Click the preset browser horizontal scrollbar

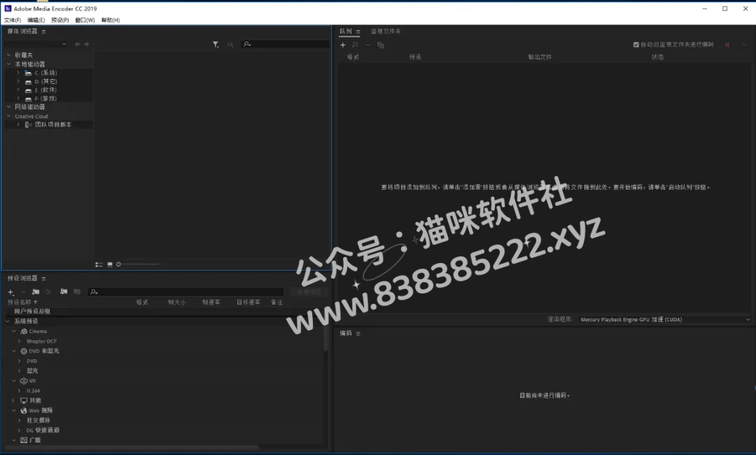(132, 447)
